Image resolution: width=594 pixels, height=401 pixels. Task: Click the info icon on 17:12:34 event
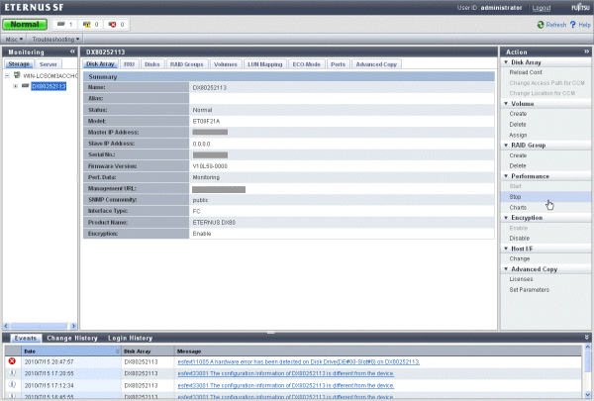pyautogui.click(x=12, y=385)
